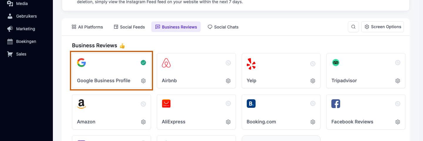Open Airbnb settings gear icon
Image resolution: width=423 pixels, height=141 pixels.
(x=228, y=81)
